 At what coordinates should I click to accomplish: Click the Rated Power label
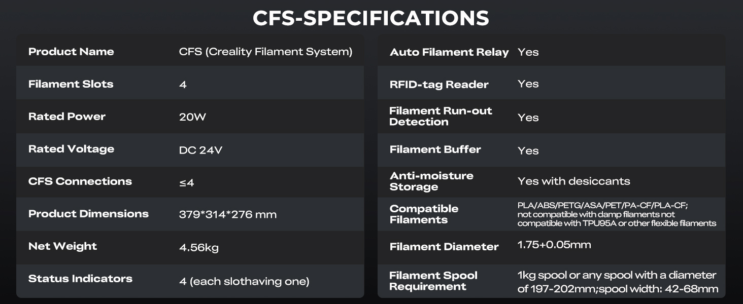click(x=67, y=117)
